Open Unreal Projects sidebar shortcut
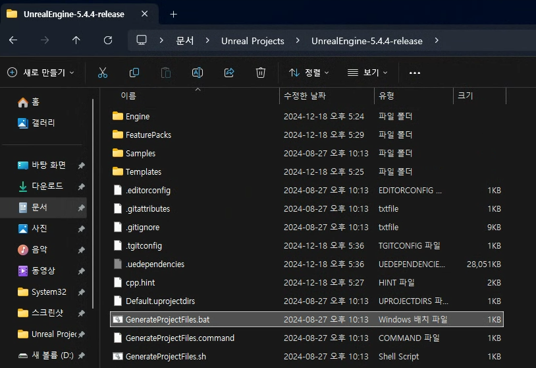The image size is (536, 368). pyautogui.click(x=44, y=334)
